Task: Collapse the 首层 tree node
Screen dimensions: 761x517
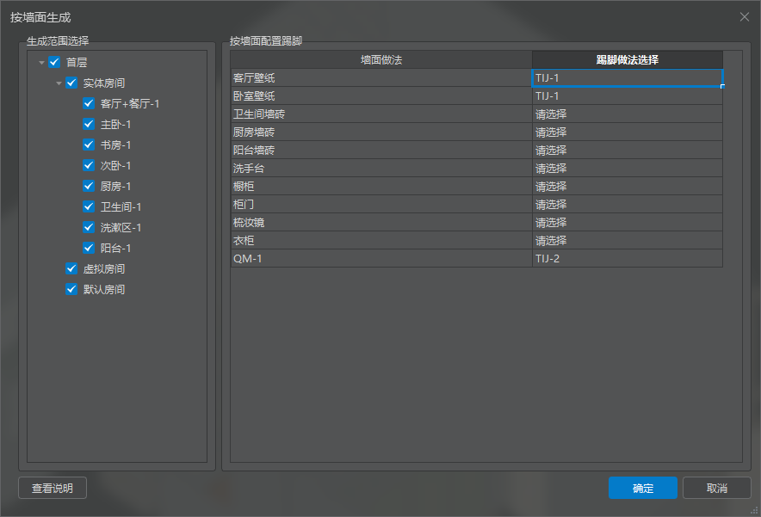Action: [41, 63]
